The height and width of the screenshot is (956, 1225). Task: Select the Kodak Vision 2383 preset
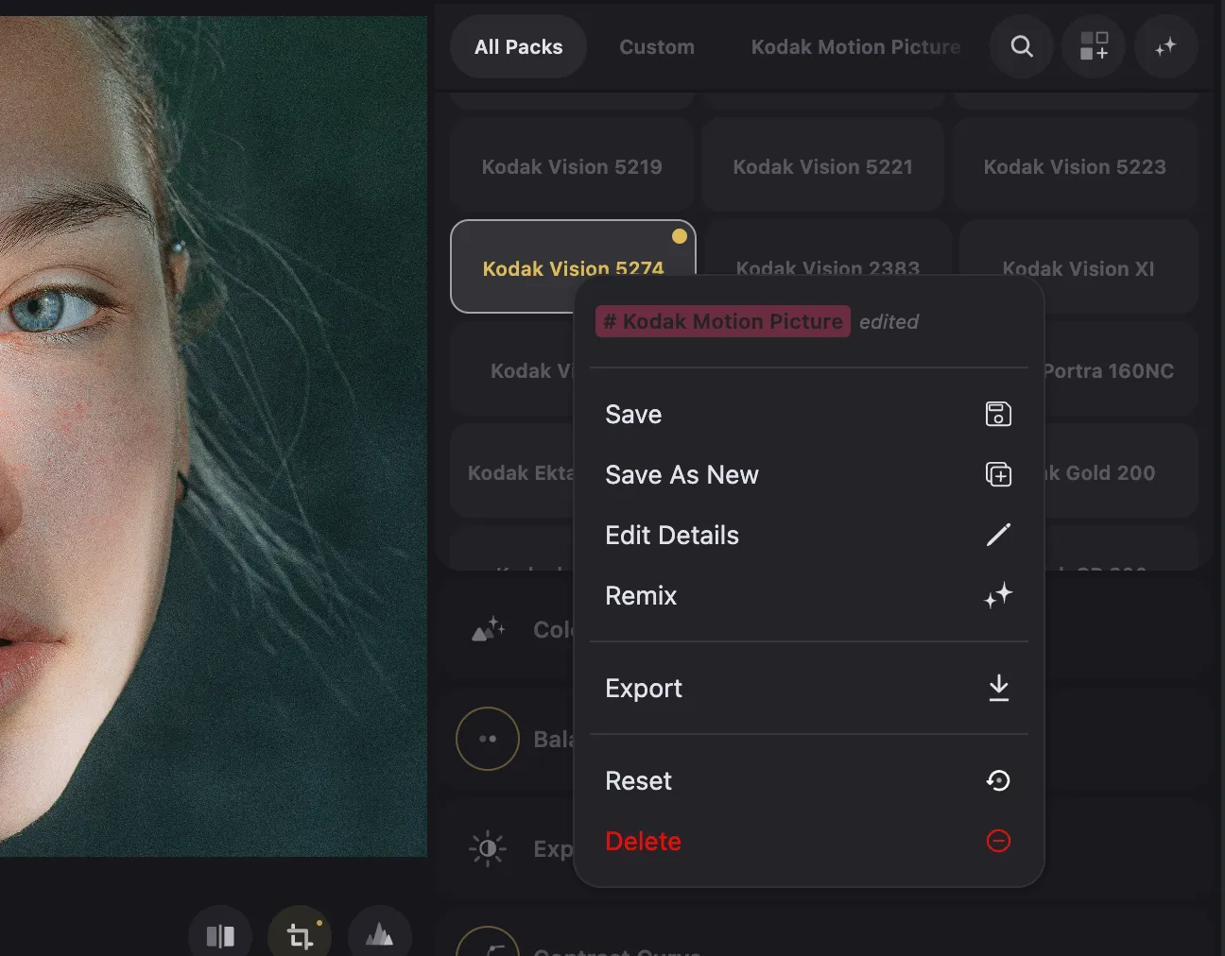(827, 248)
